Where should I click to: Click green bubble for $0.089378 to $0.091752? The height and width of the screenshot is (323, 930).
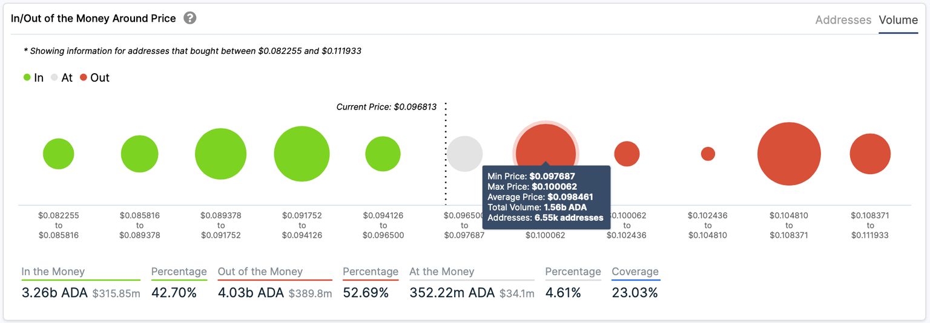[220, 154]
